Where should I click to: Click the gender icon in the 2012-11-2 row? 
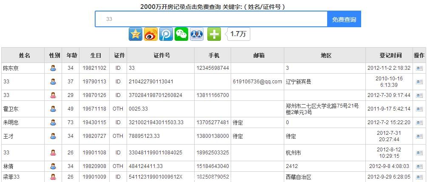coord(53,68)
